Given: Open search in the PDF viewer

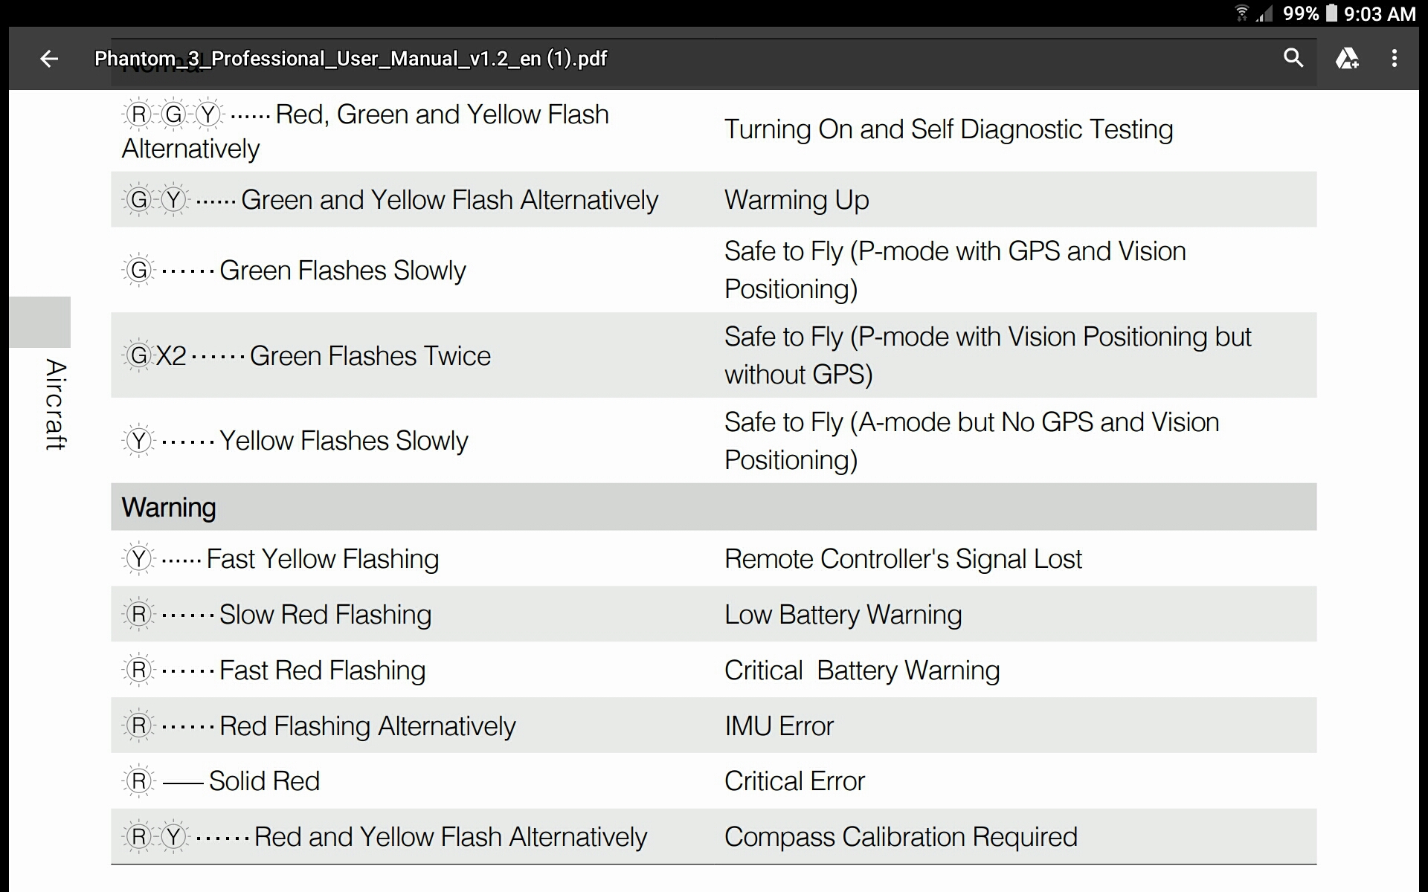Looking at the screenshot, I should click(x=1293, y=58).
